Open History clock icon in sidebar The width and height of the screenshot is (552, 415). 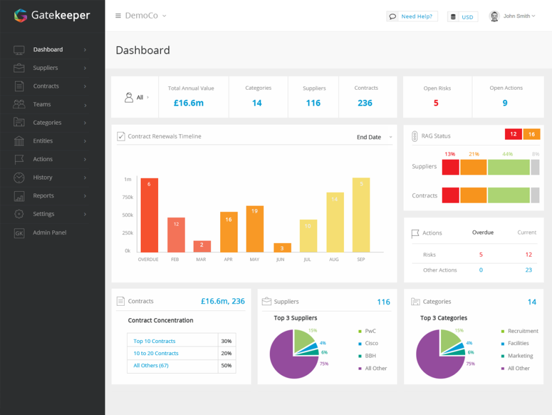(x=19, y=177)
